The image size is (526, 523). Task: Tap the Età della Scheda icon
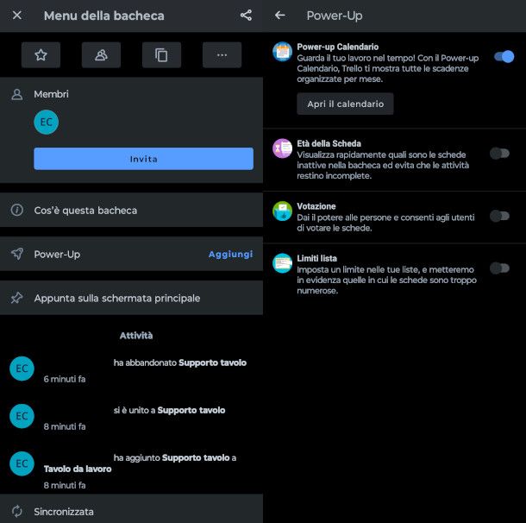(x=283, y=148)
